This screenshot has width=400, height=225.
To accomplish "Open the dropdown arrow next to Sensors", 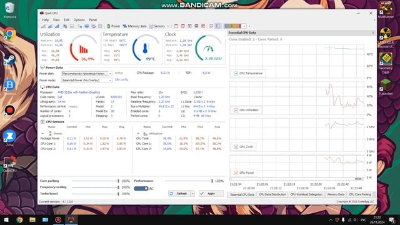I will click(168, 26).
